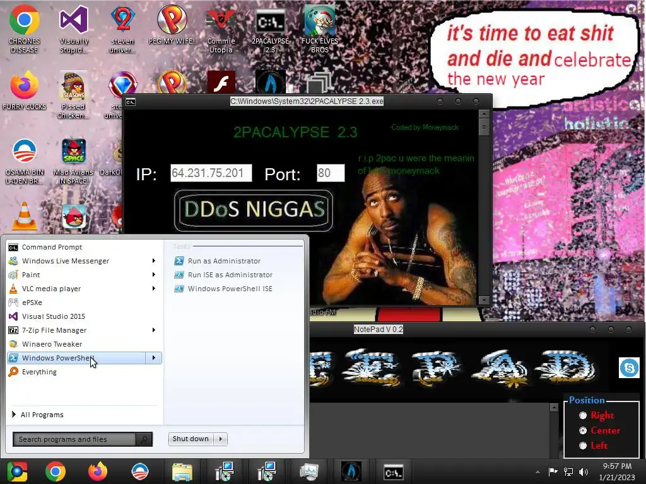646x484 pixels.
Task: Open the FURRY CUCKS Firefox desktop icon
Action: coord(25,91)
